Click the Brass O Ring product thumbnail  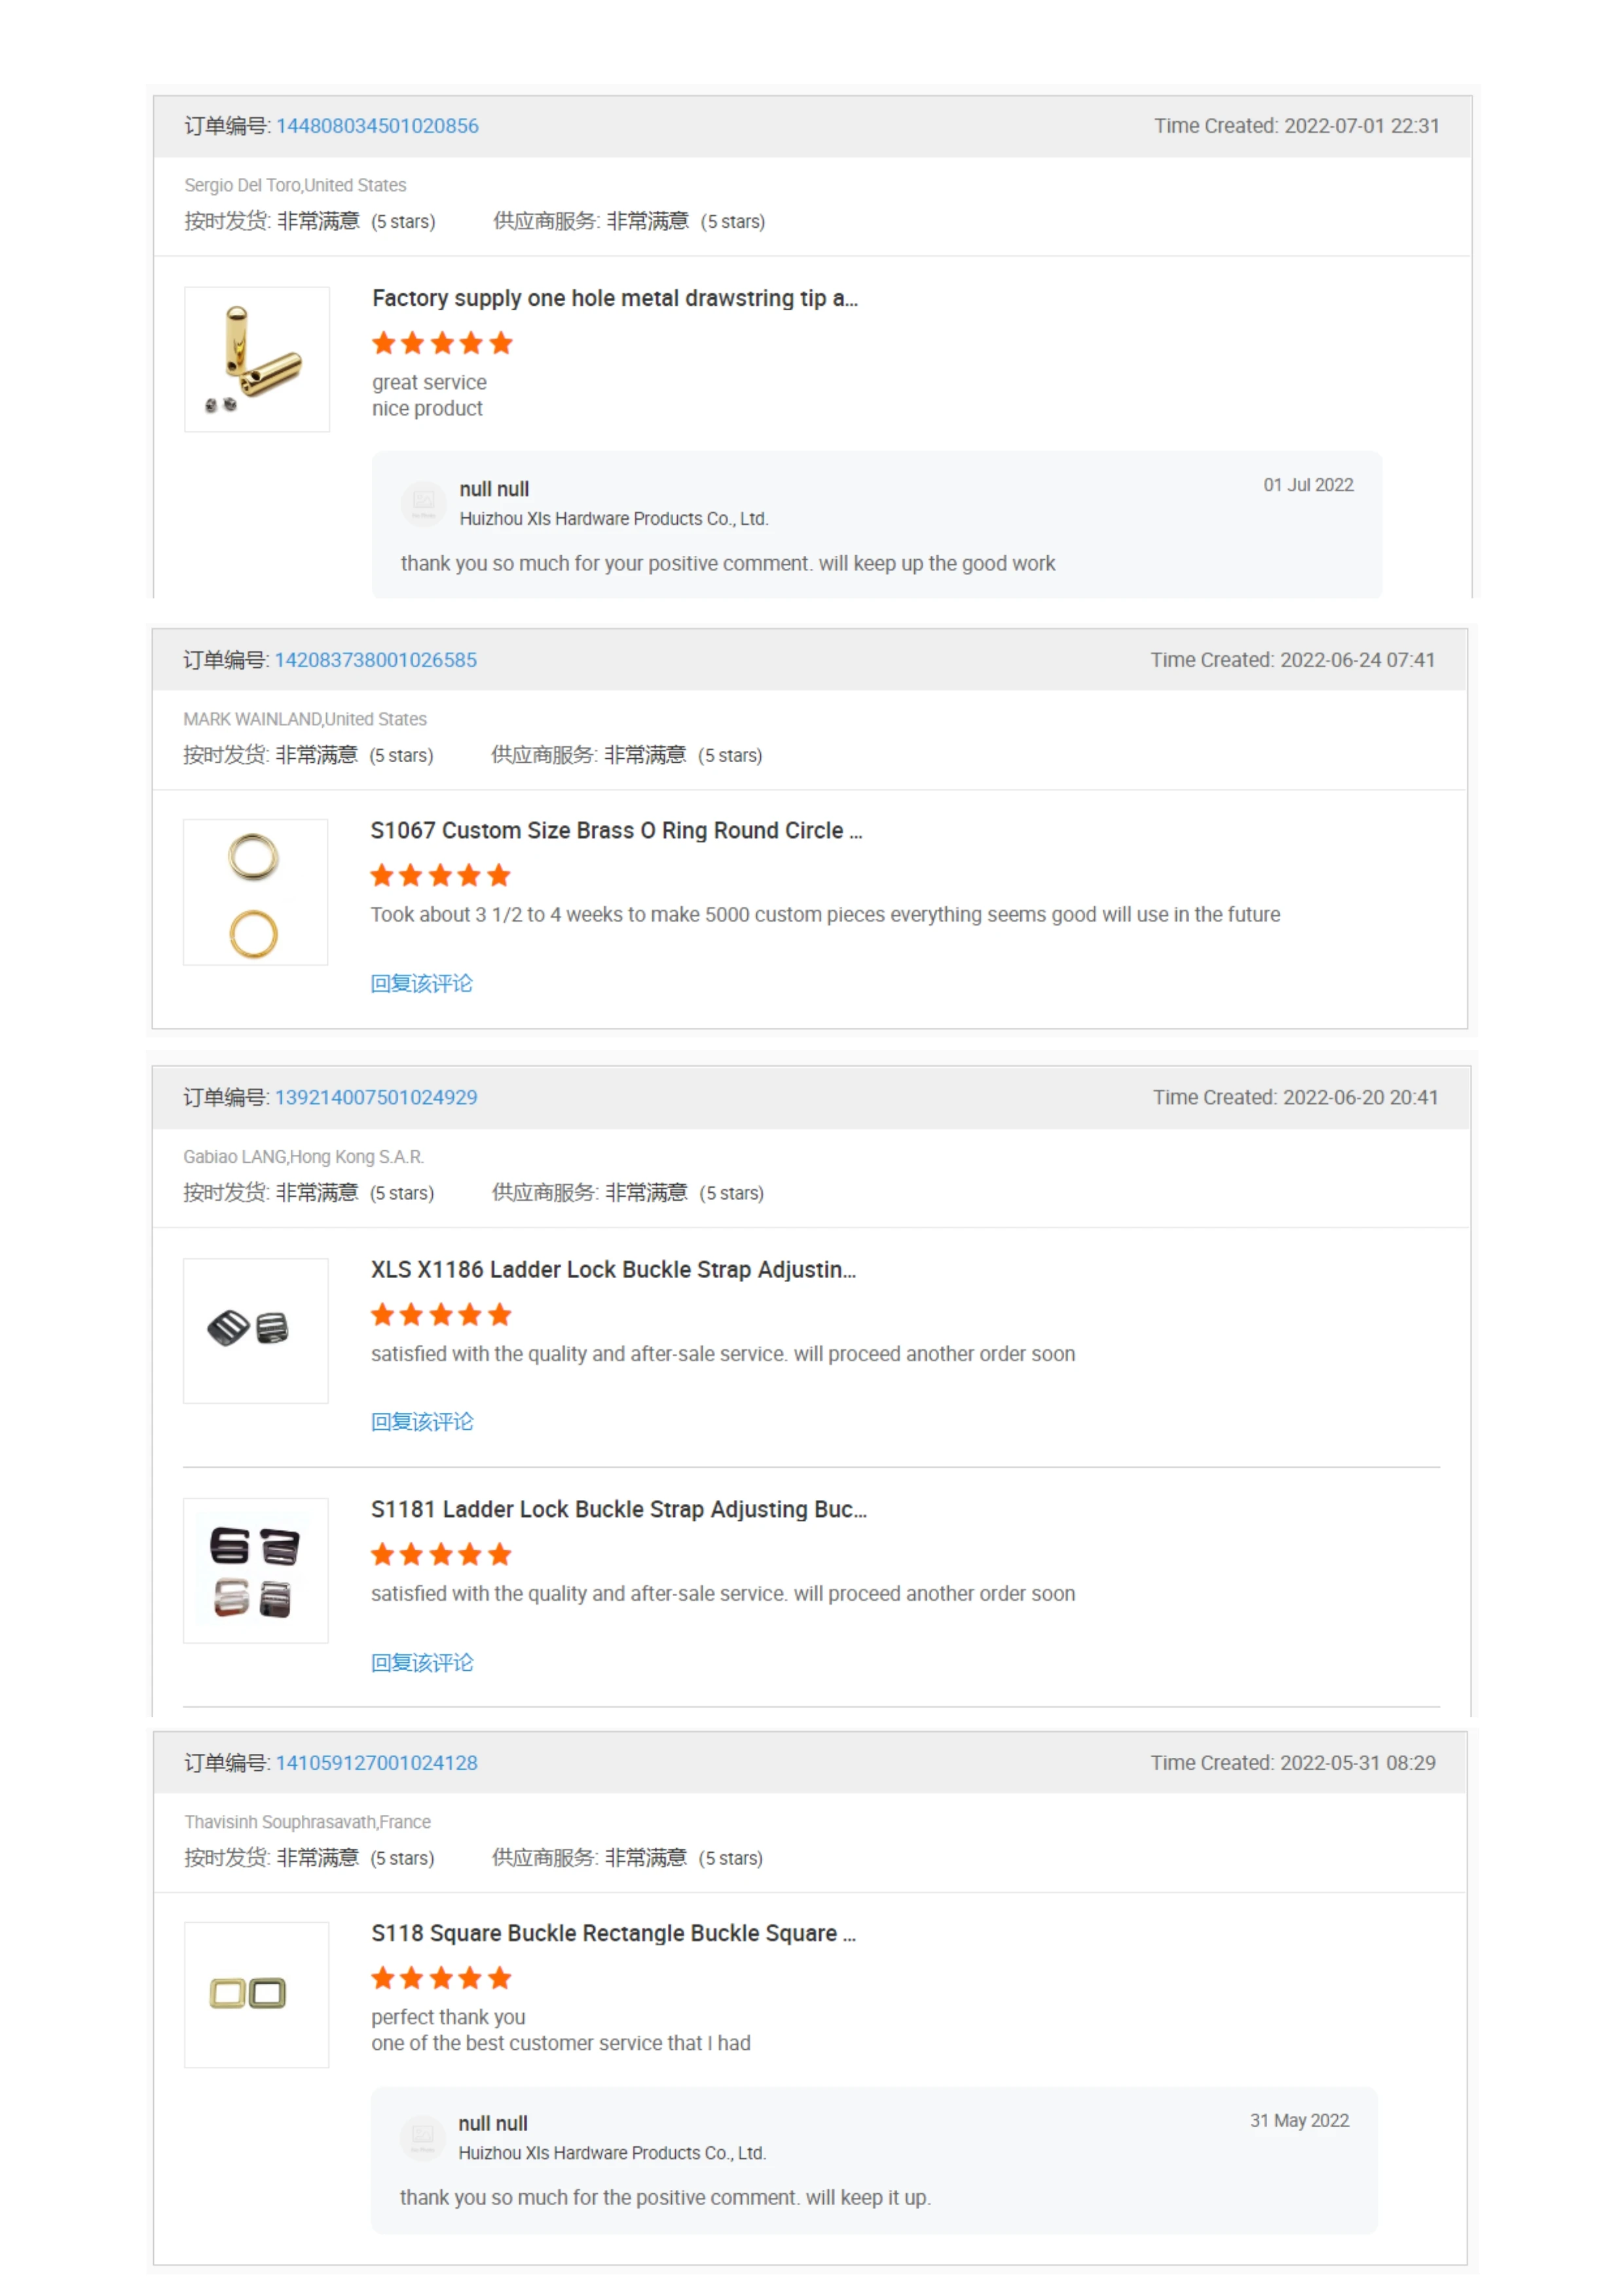[256, 893]
